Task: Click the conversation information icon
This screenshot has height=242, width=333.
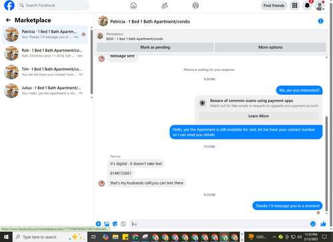Action: [320, 21]
